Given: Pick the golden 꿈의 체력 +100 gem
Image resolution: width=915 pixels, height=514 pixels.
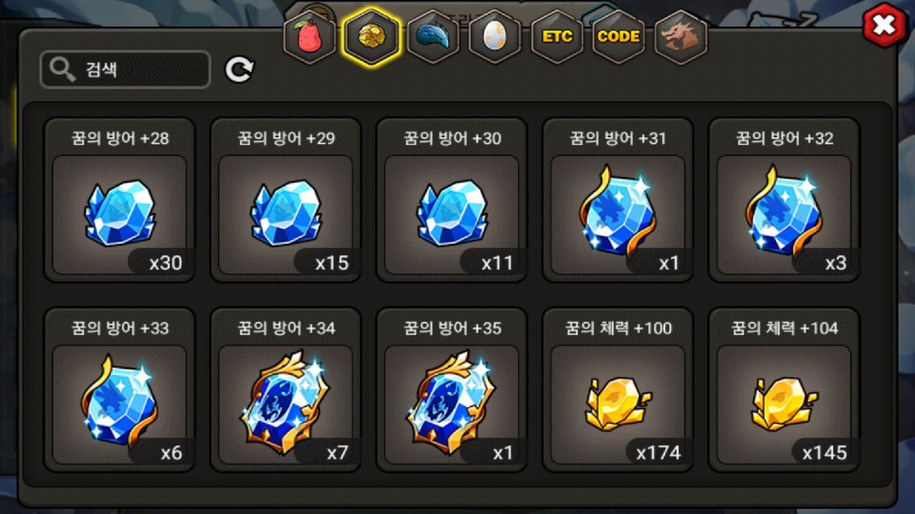Looking at the screenshot, I should point(618,390).
